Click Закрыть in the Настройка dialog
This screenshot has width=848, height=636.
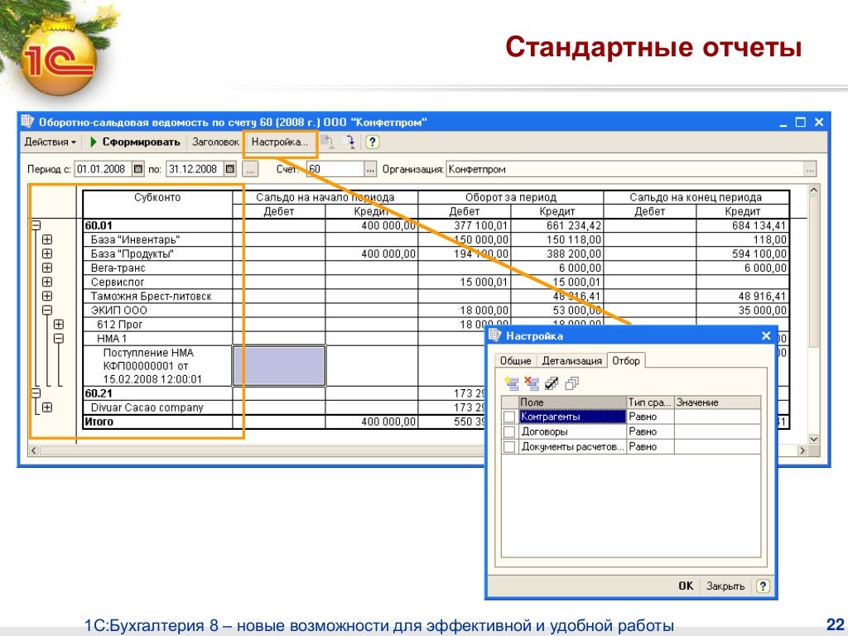click(x=725, y=585)
